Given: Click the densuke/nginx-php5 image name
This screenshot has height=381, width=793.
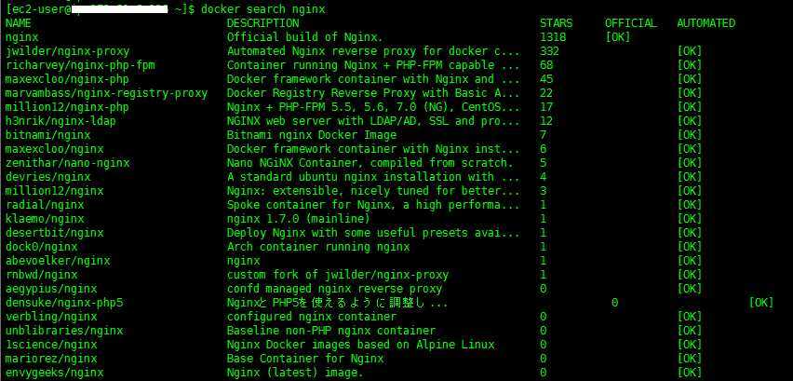Looking at the screenshot, I should 64,303.
